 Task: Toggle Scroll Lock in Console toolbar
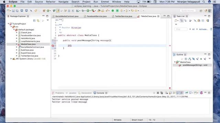click(x=170, y=93)
